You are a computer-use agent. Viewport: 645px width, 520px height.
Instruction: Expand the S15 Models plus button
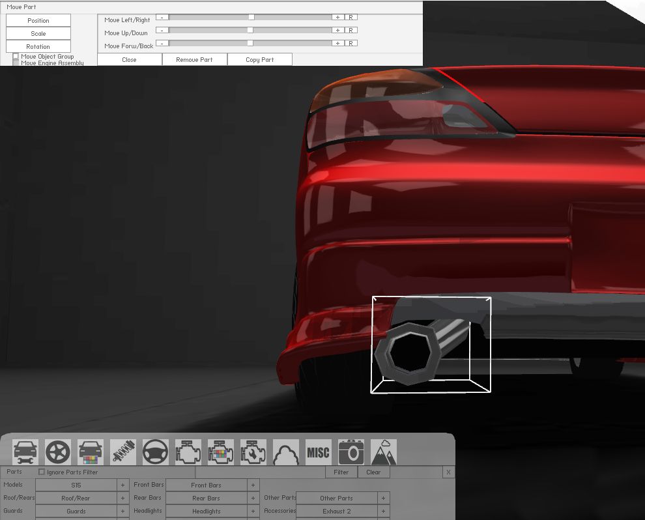pos(122,485)
